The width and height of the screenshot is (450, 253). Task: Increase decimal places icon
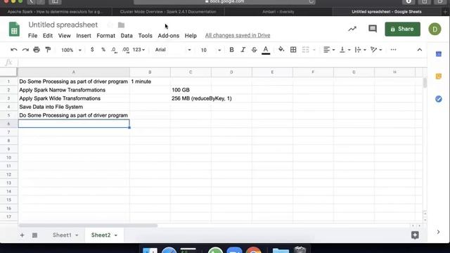(126, 50)
